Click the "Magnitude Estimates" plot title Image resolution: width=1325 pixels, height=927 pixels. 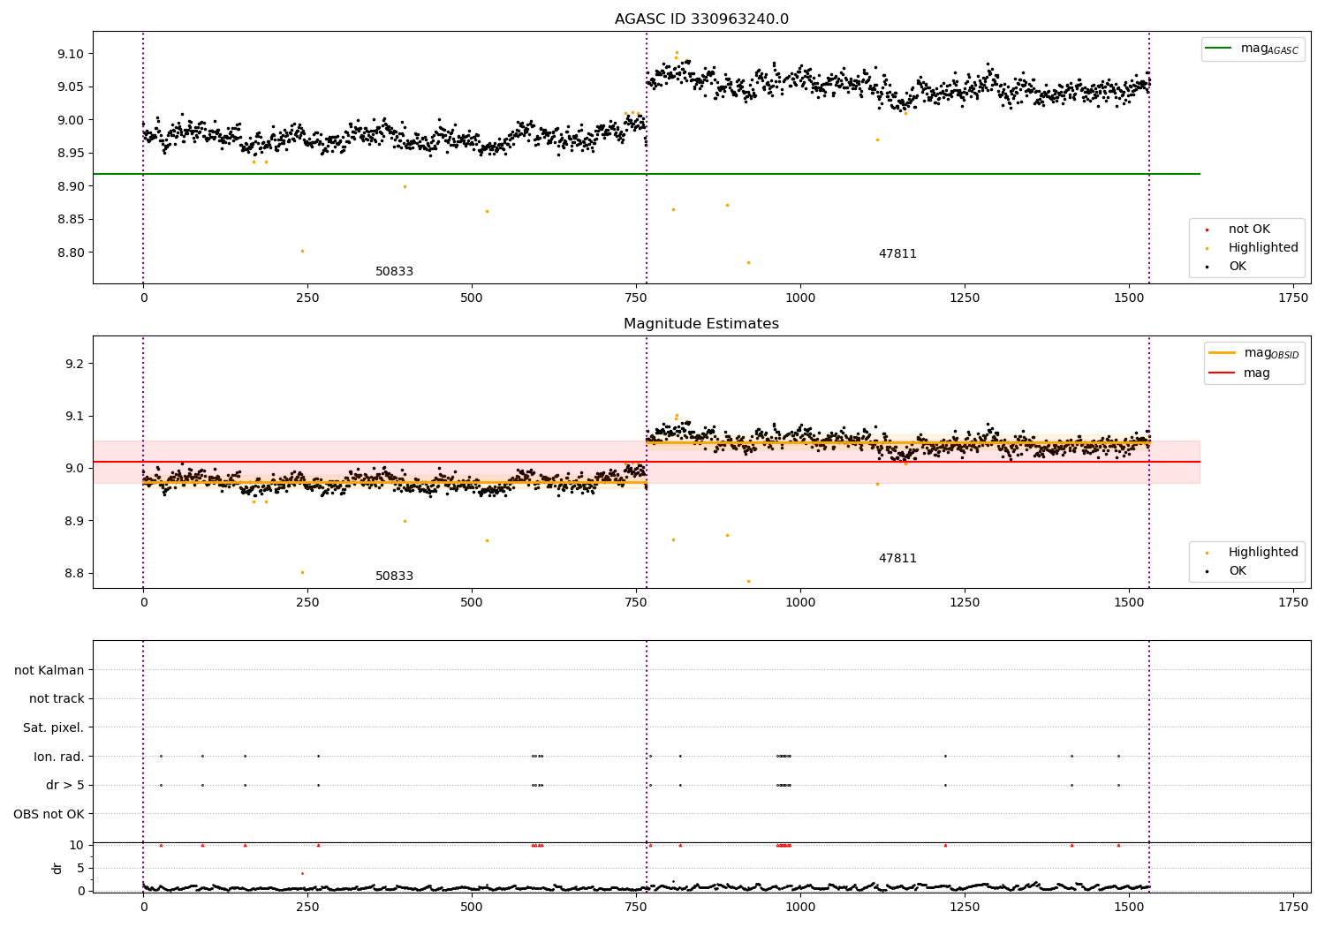[701, 324]
